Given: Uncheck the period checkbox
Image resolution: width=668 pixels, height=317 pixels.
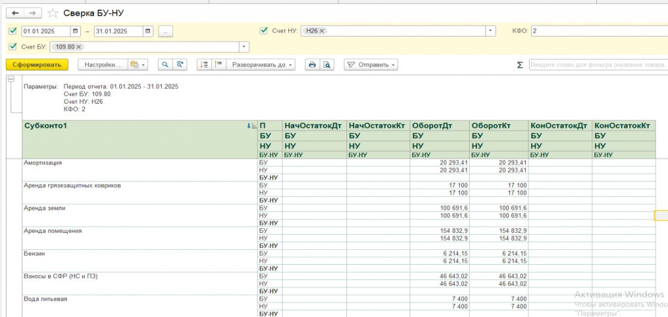Looking at the screenshot, I should 13,31.
